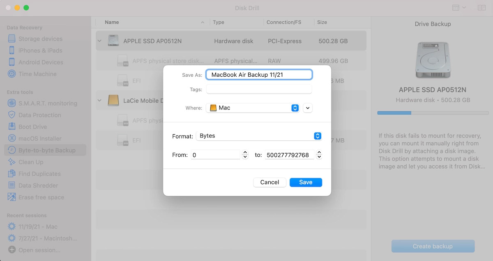Open view options dropdown in title bar
This screenshot has height=261, width=493.
coord(459,8)
